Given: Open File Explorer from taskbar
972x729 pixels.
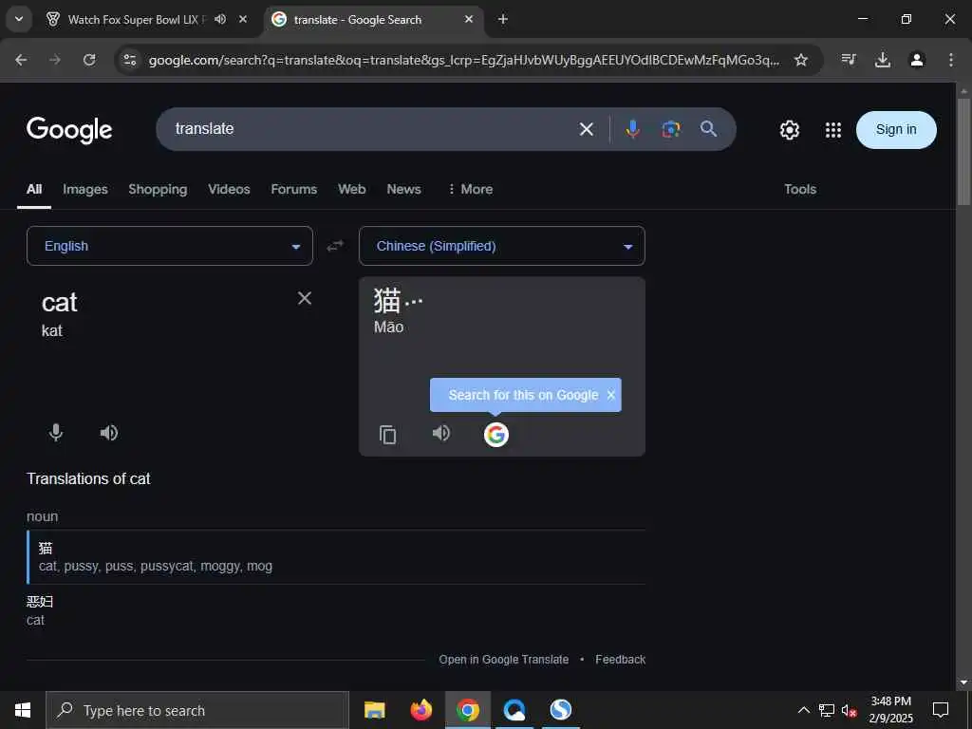Looking at the screenshot, I should click(x=374, y=710).
